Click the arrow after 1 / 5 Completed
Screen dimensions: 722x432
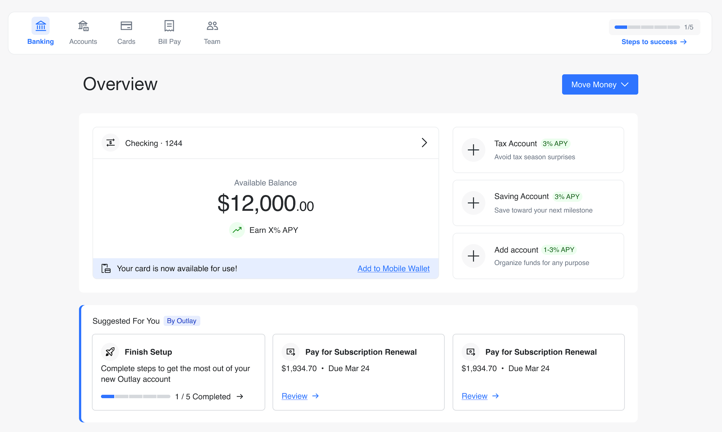tap(240, 397)
